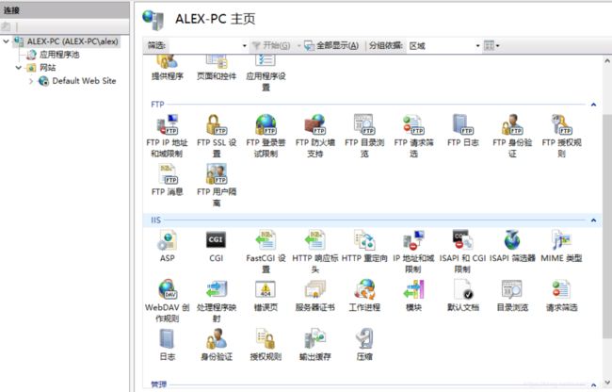The width and height of the screenshot is (612, 392).
Task: Click the connections toolbar icon under 连接
Action: tap(6, 27)
